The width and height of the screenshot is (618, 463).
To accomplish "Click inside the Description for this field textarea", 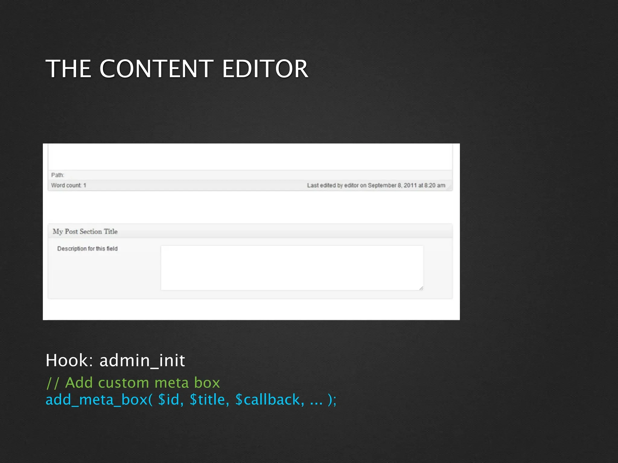I will (292, 268).
